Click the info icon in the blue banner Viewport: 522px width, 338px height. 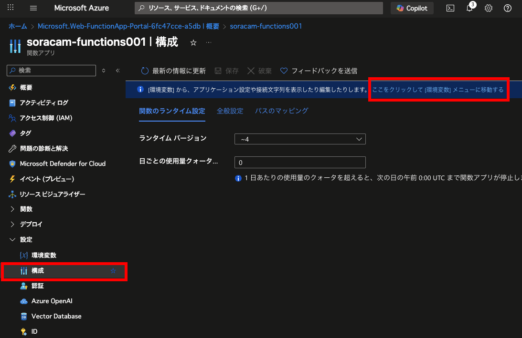click(x=140, y=90)
